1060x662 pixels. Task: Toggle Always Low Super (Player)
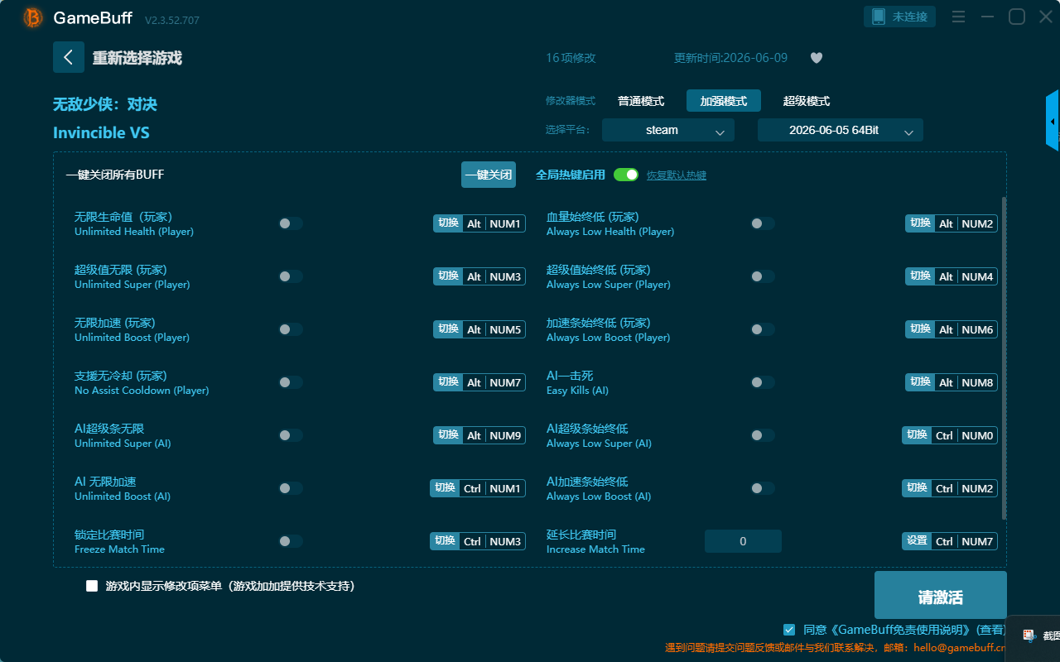pyautogui.click(x=763, y=276)
